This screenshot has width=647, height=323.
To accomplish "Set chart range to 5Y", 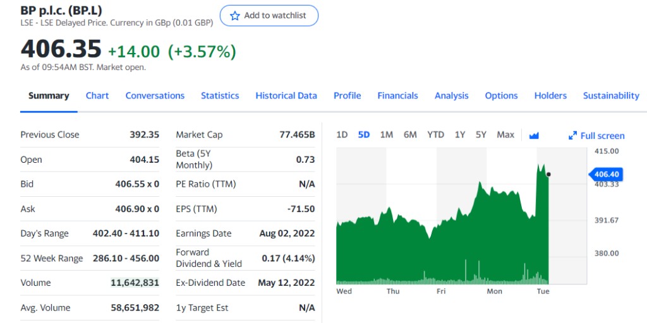I will point(481,135).
